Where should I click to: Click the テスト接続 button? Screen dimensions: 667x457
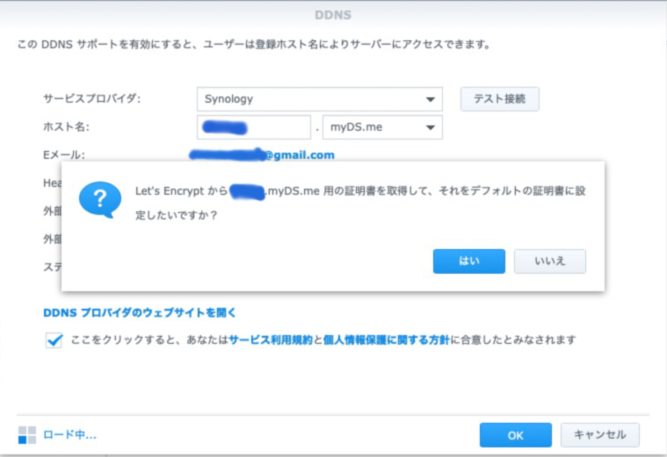500,99
